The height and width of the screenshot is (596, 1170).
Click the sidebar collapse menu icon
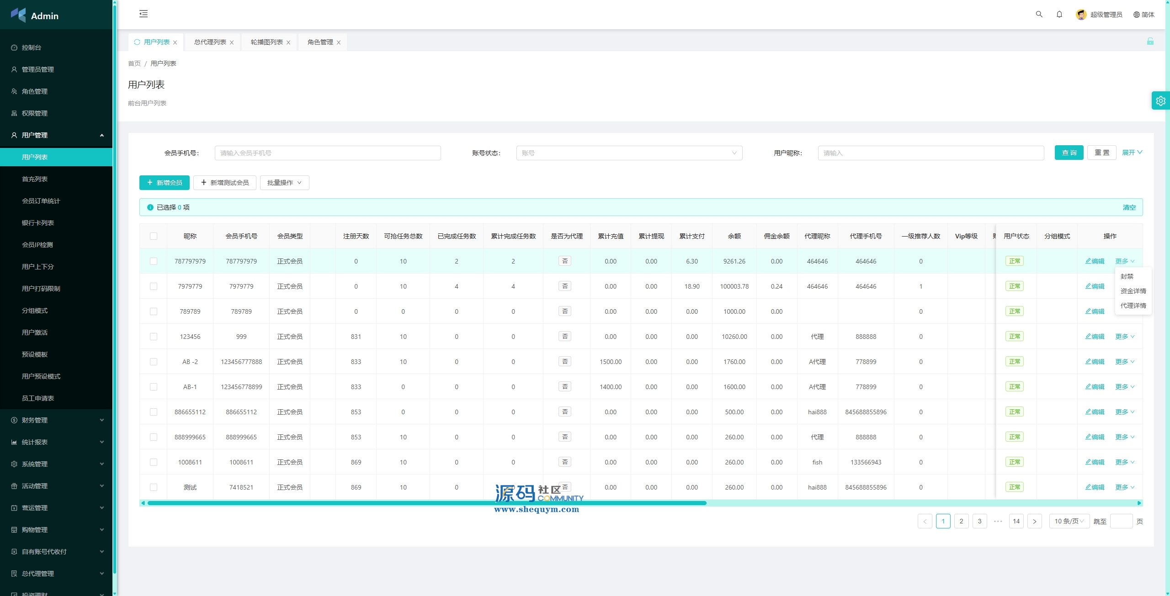point(144,14)
